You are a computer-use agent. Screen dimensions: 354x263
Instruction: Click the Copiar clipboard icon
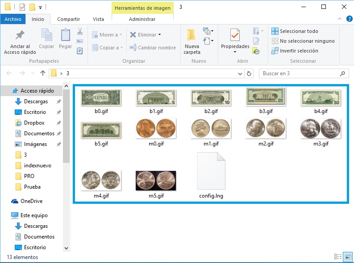tap(46, 38)
